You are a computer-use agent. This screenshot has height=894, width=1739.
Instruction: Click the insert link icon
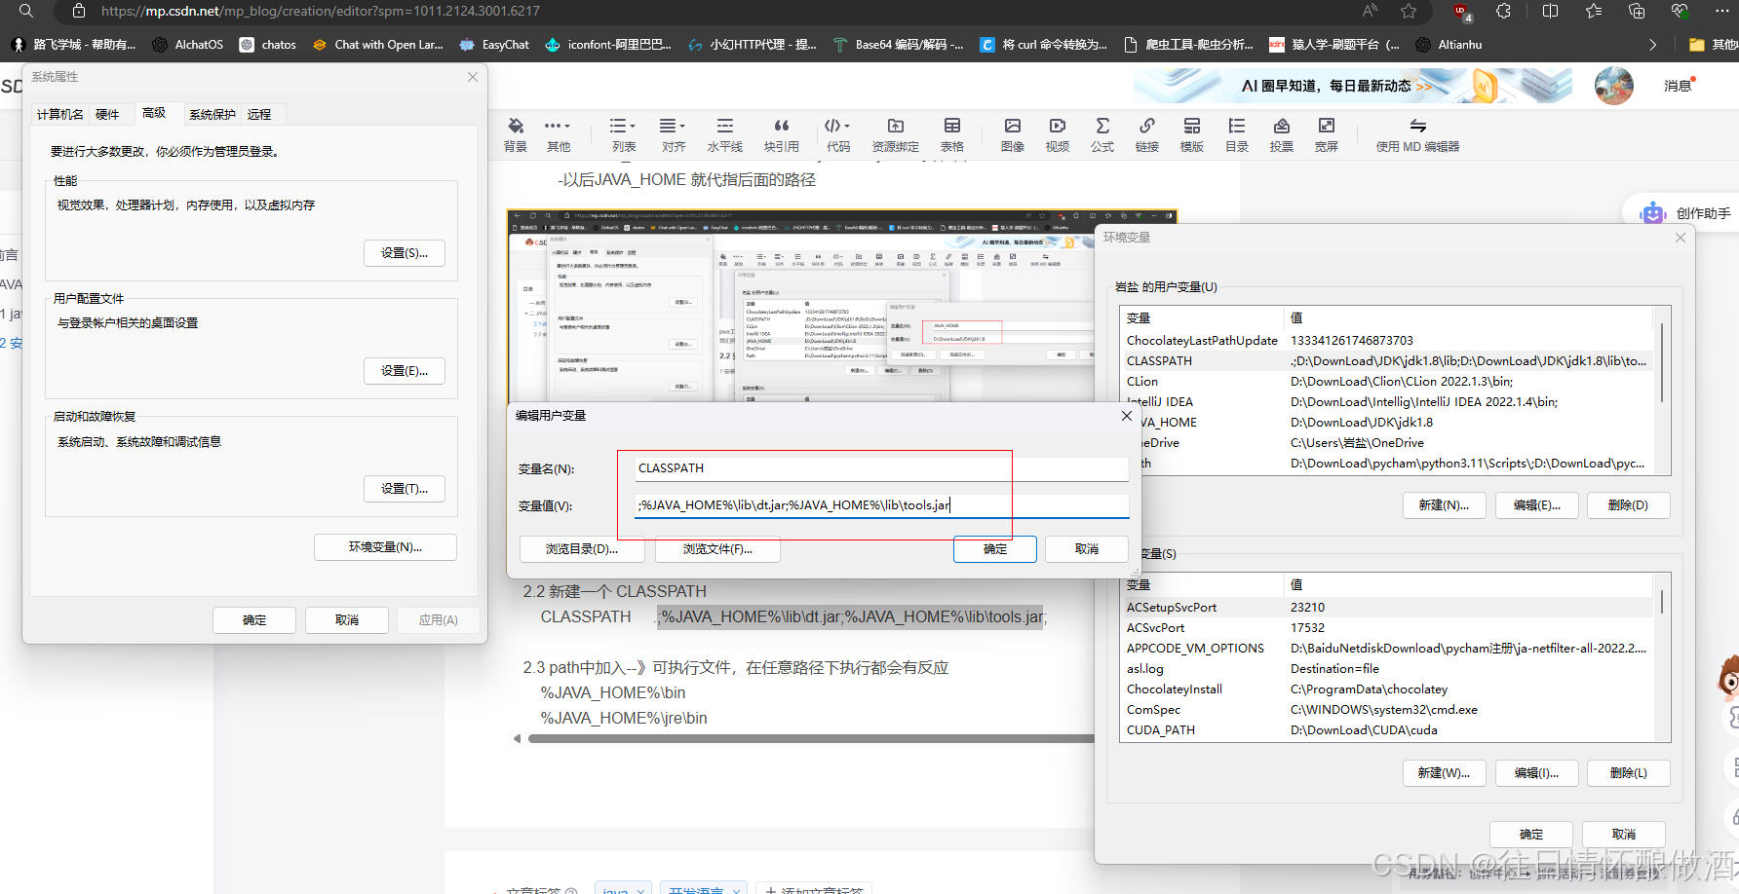coord(1147,126)
